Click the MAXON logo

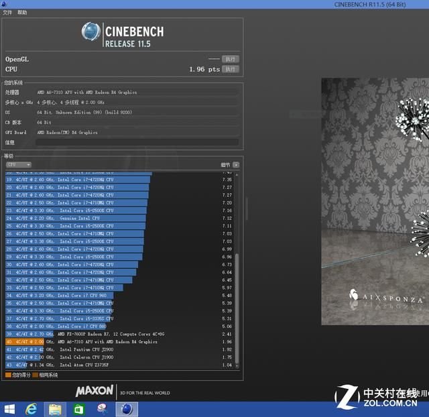(95, 391)
